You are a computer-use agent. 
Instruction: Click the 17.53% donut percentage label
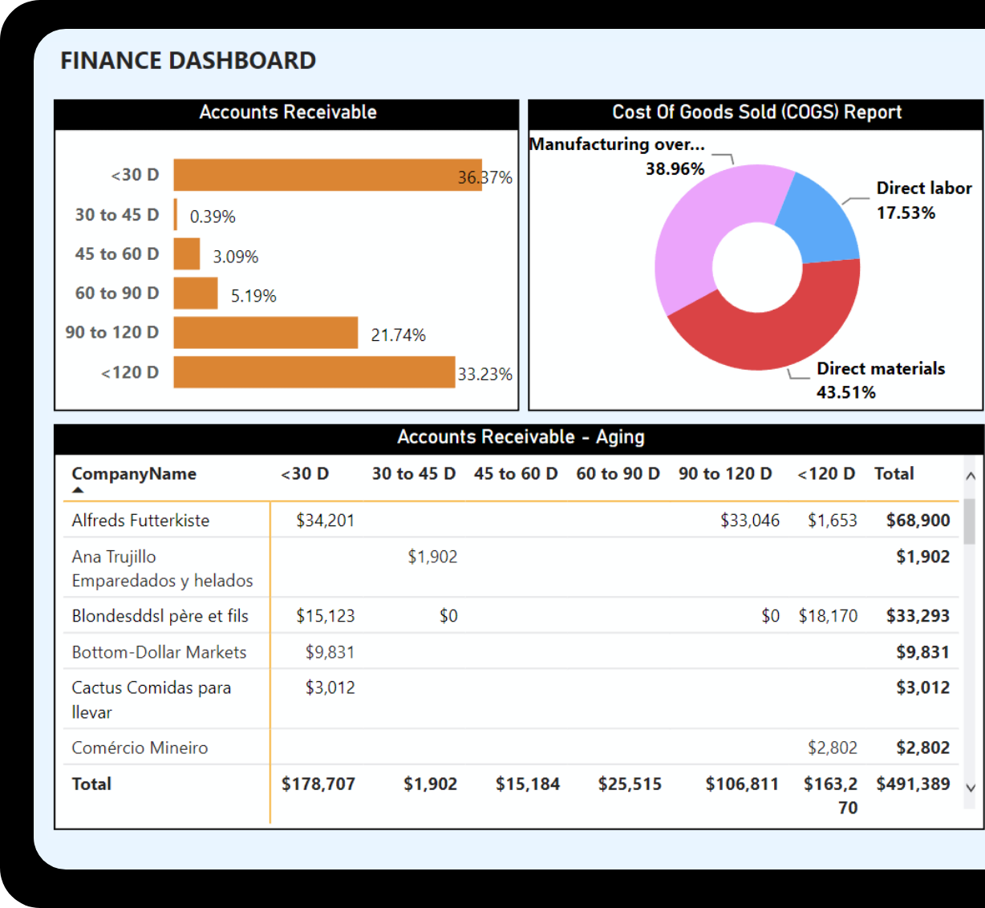point(906,213)
